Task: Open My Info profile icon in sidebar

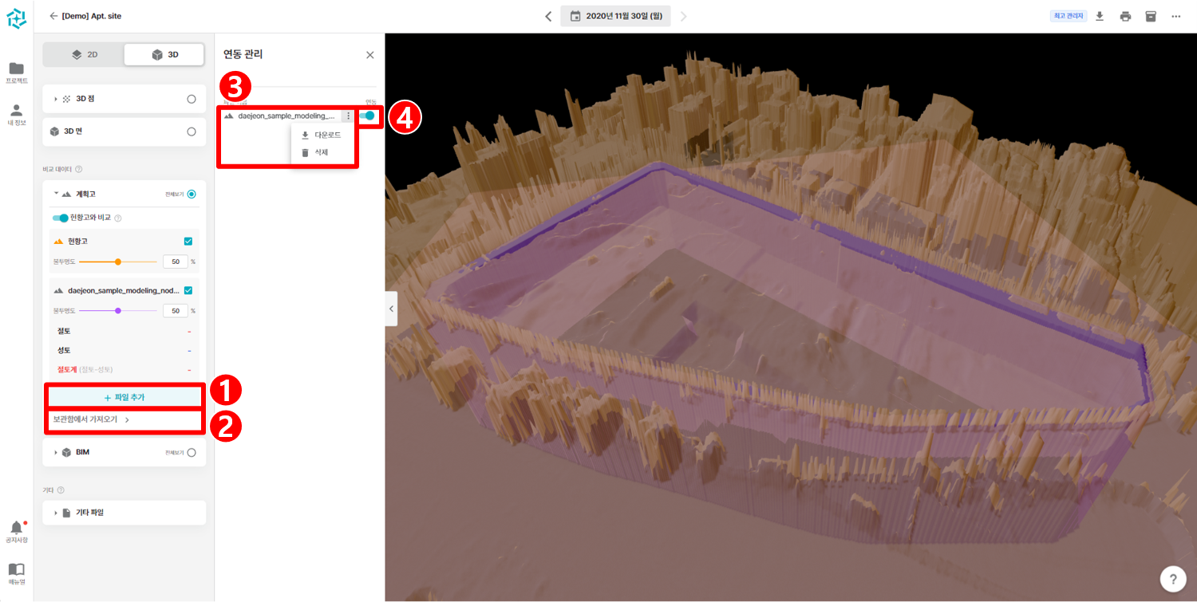Action: (16, 110)
